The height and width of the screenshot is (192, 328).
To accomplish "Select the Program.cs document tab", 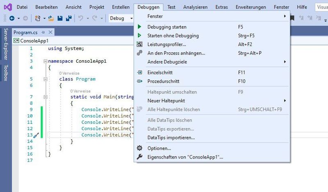I will (25, 32).
